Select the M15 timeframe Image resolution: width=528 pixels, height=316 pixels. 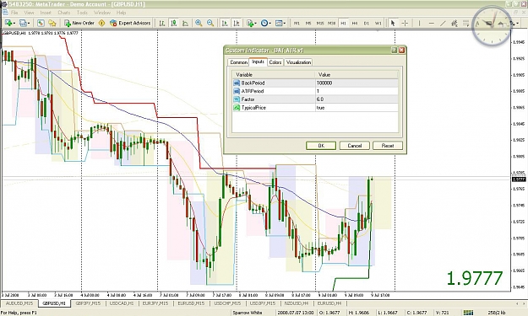tap(320, 23)
